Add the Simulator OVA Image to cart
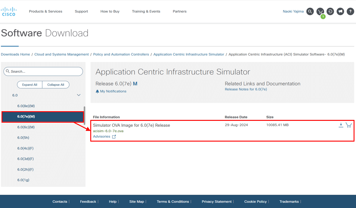356x208 pixels. click(x=349, y=125)
